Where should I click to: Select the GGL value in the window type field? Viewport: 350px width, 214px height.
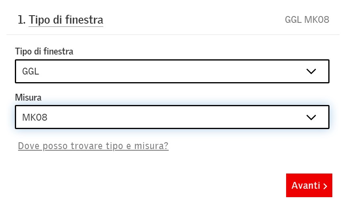[31, 71]
